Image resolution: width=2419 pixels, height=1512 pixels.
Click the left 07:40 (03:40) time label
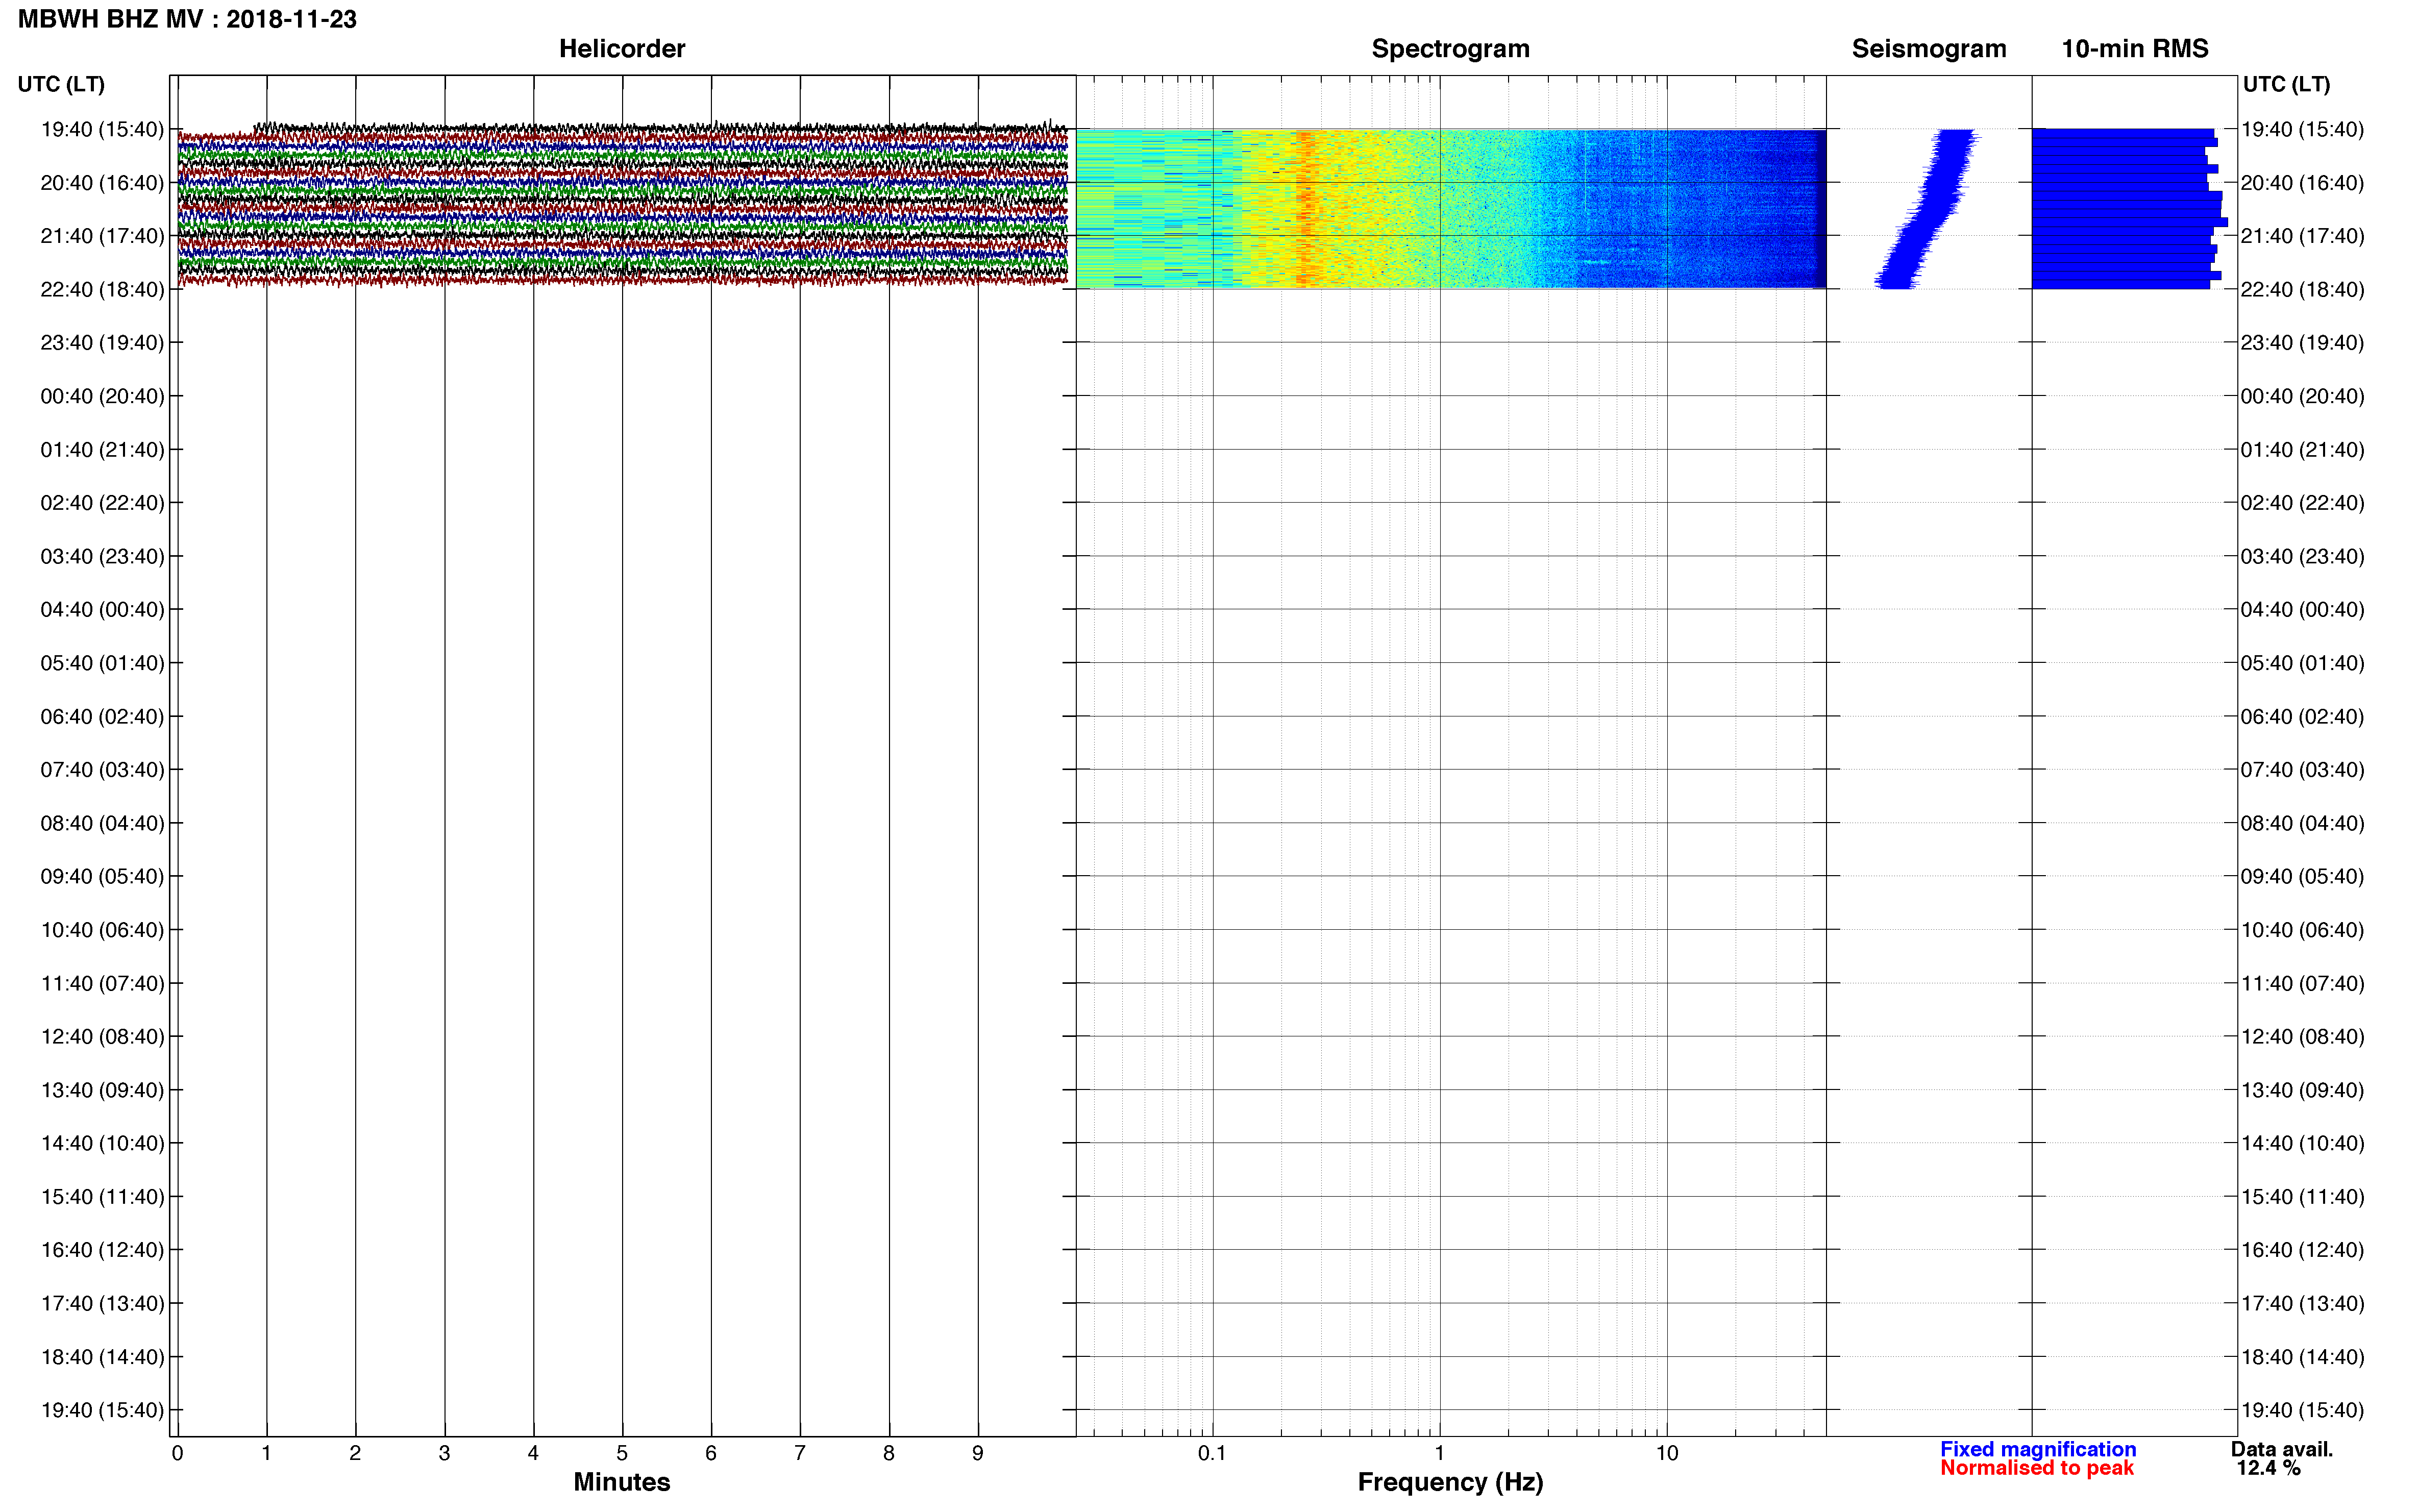coord(102,770)
